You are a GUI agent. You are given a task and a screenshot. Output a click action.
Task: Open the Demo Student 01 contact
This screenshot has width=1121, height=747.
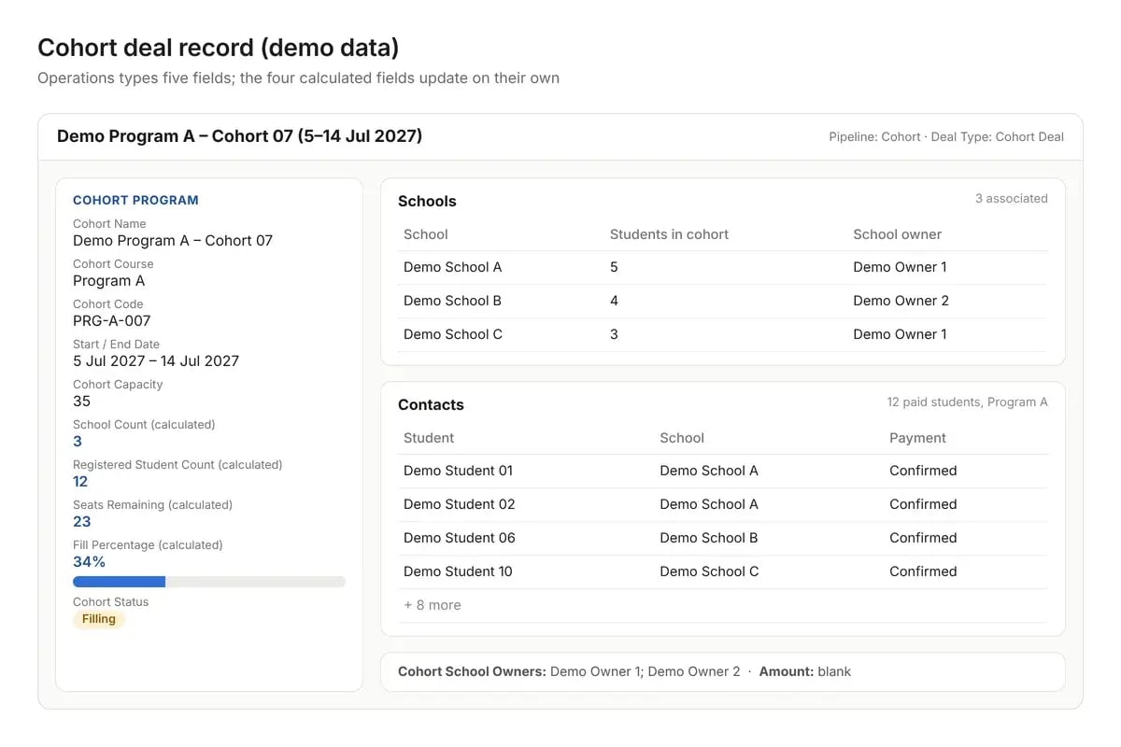(x=458, y=471)
